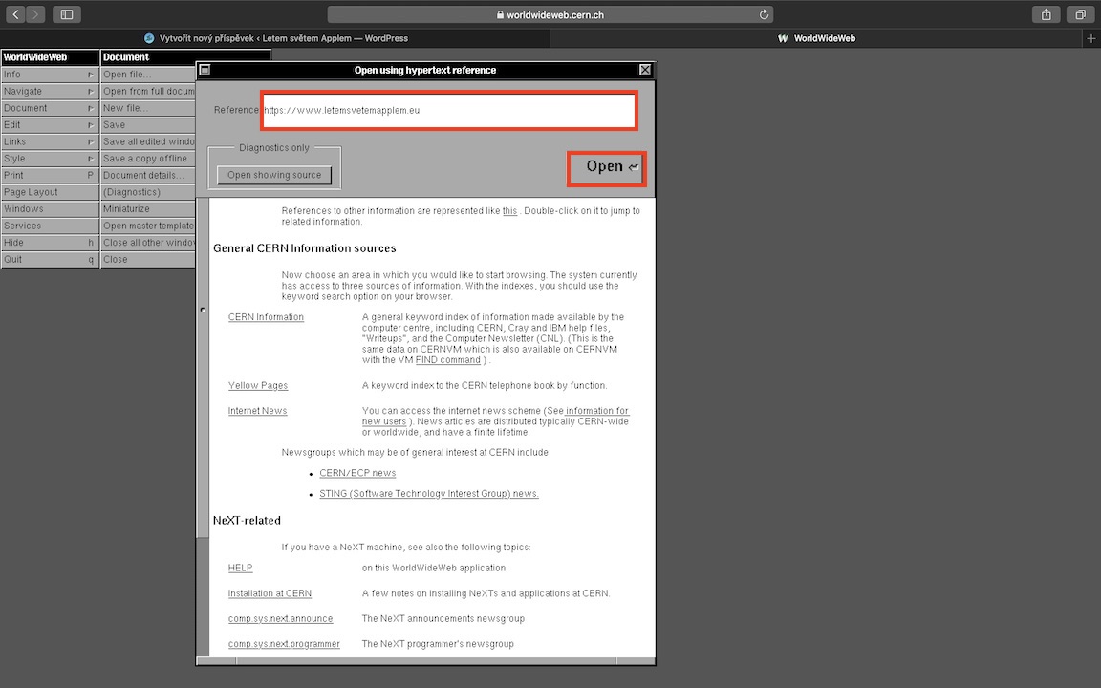Select Open file... in Document menu
Viewport: 1101px width, 688px height.
[x=148, y=75]
